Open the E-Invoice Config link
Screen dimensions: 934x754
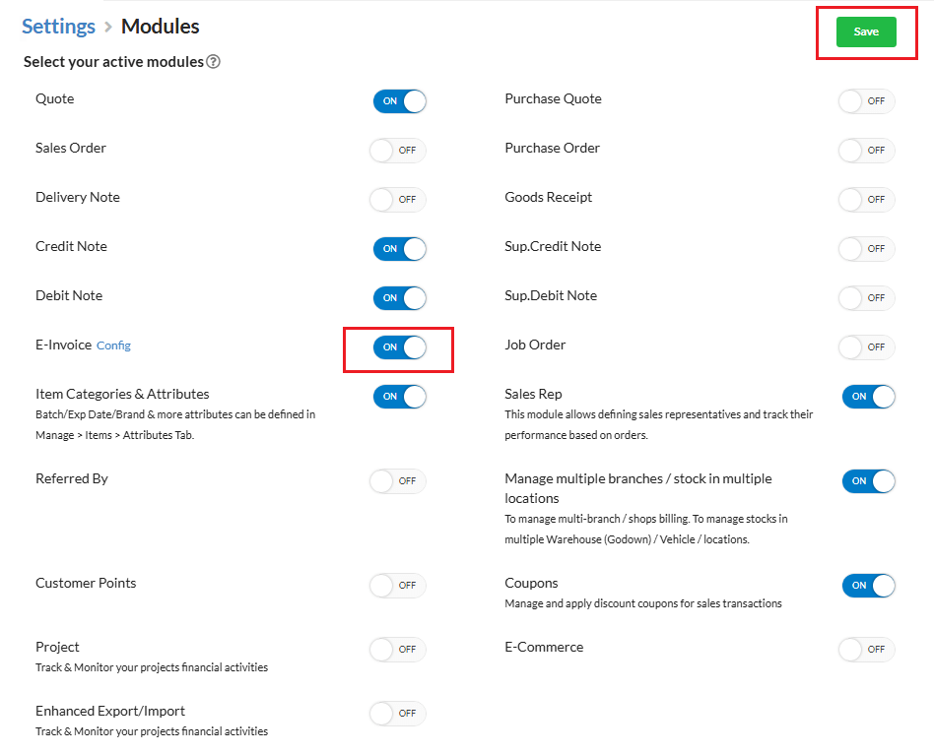coord(113,346)
